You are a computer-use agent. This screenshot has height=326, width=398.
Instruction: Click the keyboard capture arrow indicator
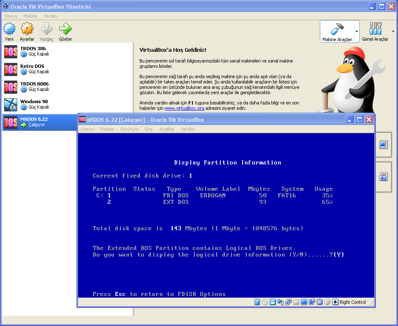336,302
